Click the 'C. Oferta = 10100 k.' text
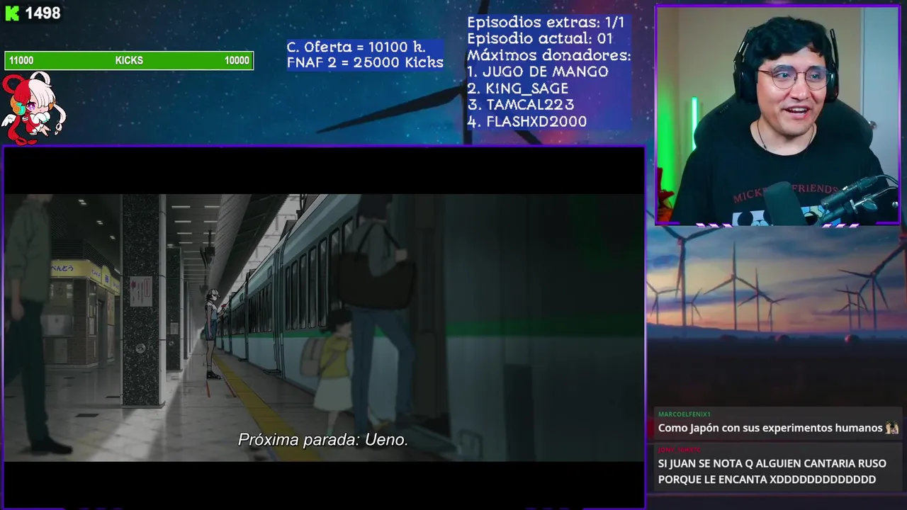Viewport: 907px width, 510px height. [x=356, y=47]
